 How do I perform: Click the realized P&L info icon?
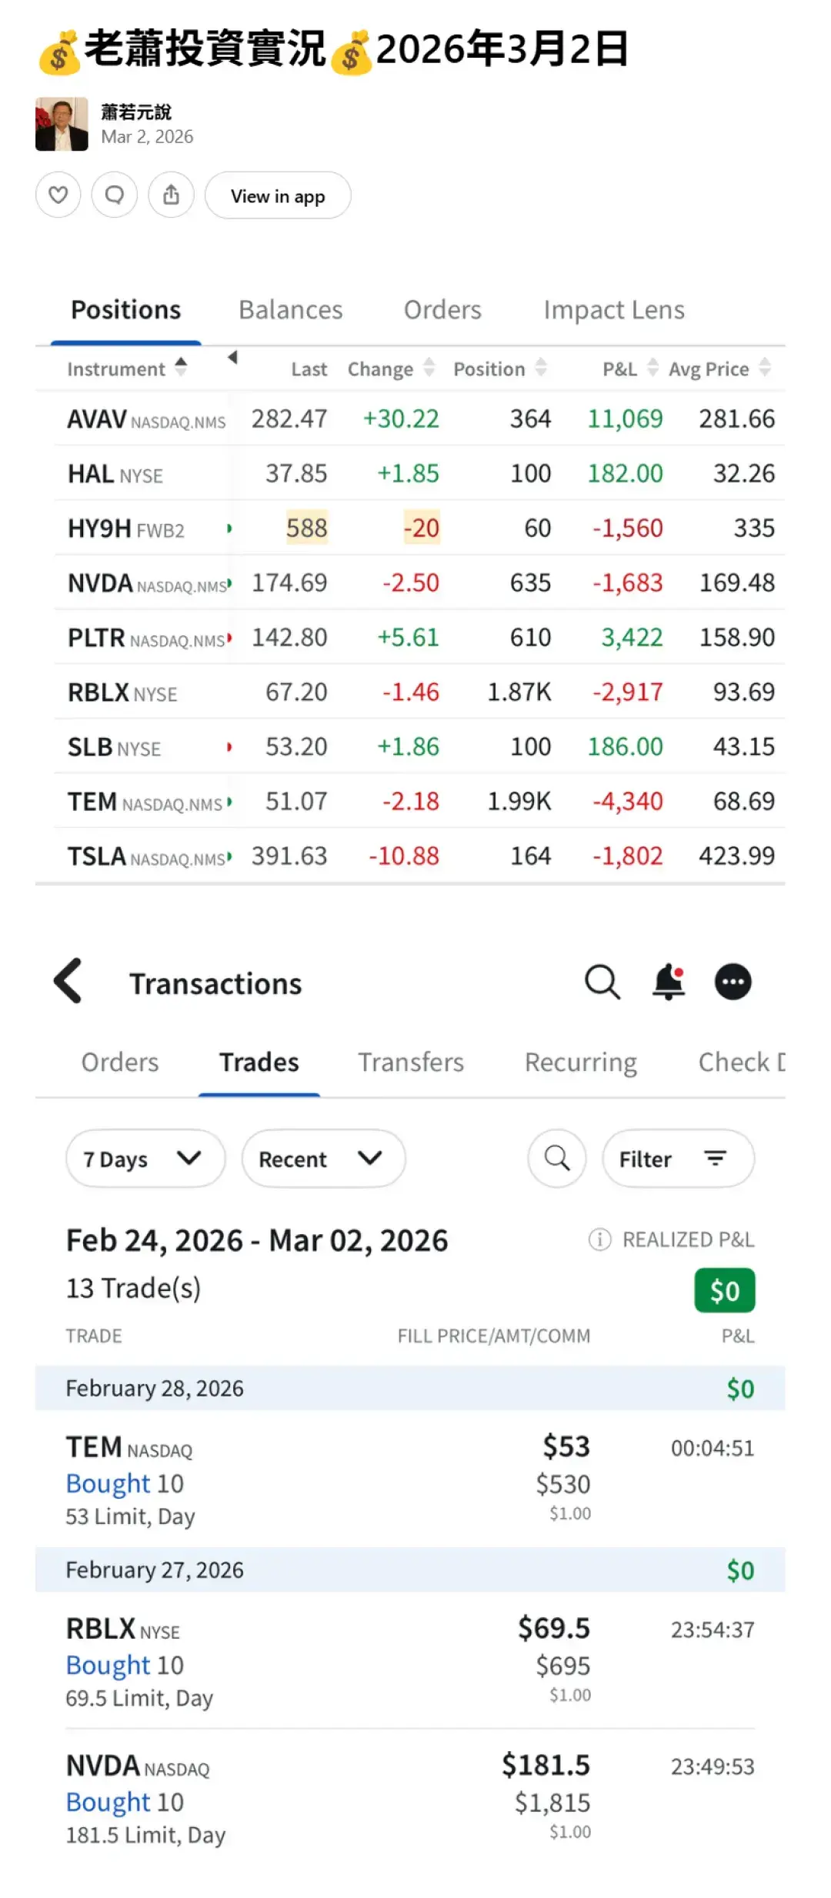coord(599,1239)
